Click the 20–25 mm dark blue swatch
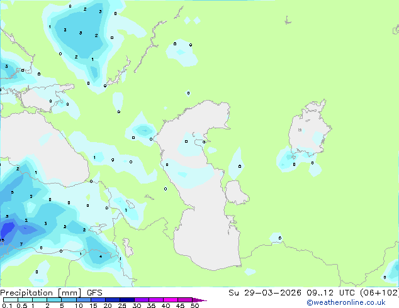This screenshot has height=308, width=399. [x=113, y=300]
